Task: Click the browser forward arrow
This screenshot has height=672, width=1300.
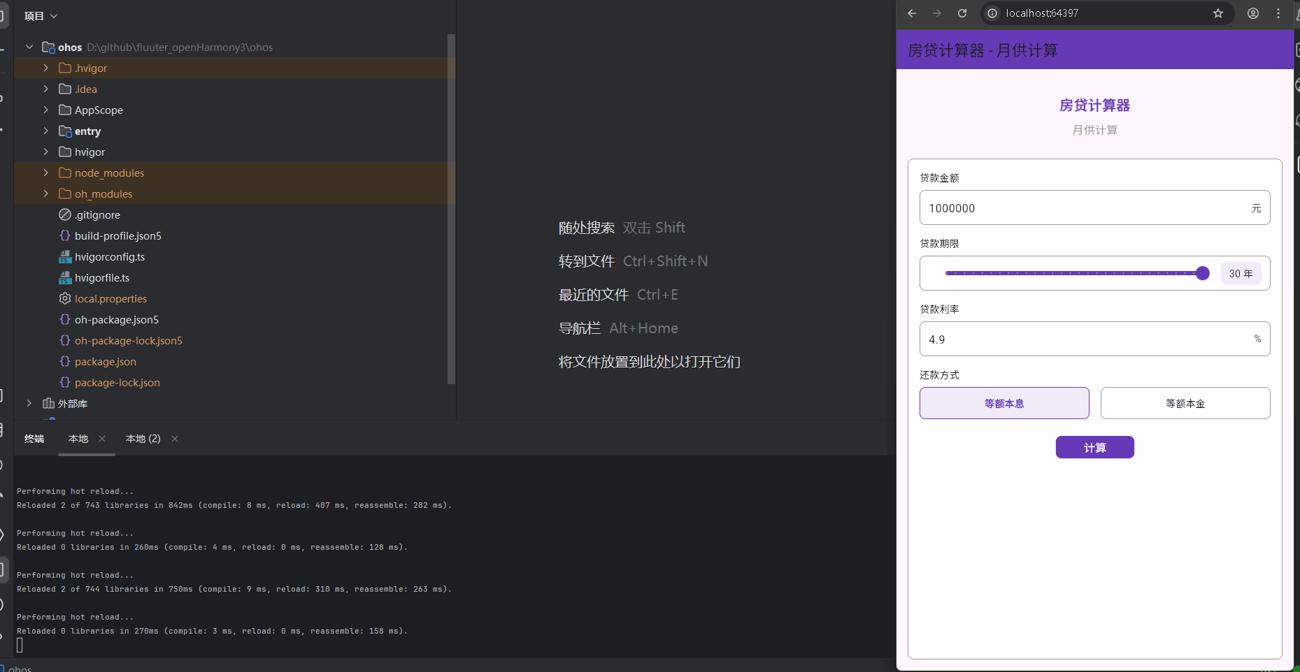Action: (937, 13)
